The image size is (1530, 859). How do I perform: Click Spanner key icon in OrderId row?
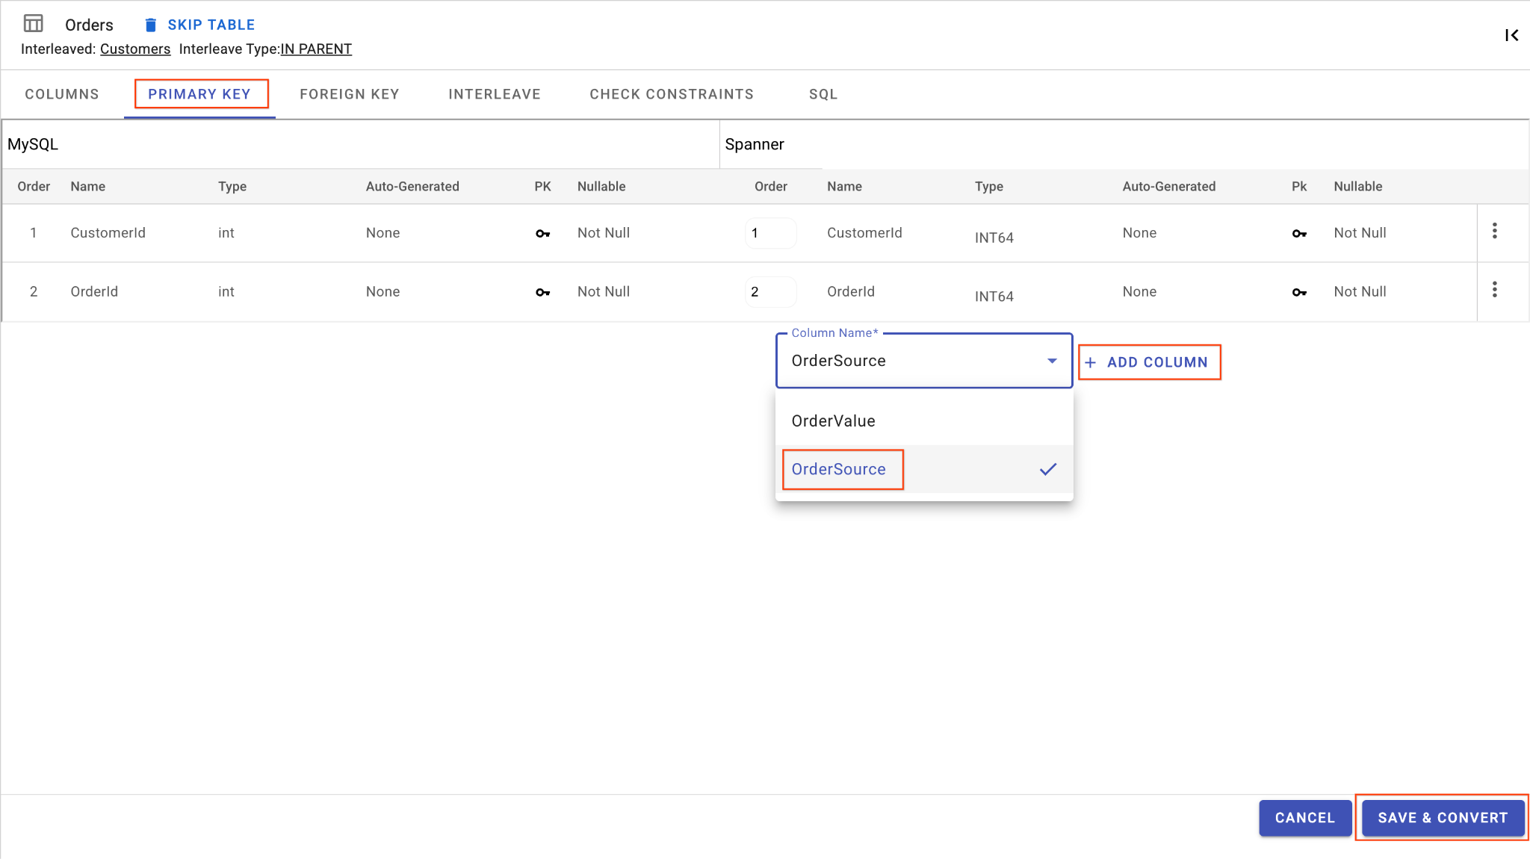pyautogui.click(x=1299, y=292)
